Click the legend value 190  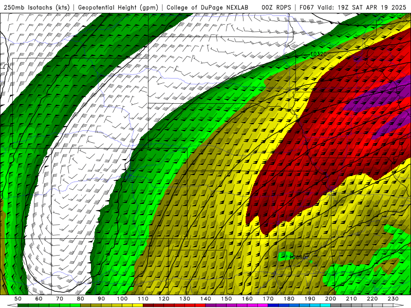click(310, 299)
